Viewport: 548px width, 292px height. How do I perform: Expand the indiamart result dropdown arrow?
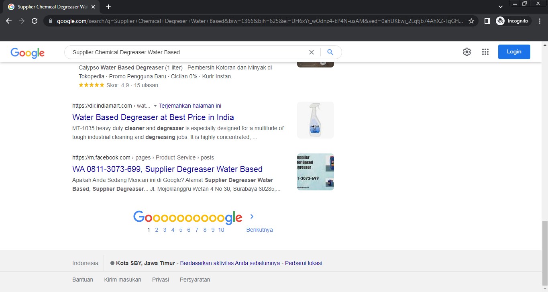click(x=155, y=106)
